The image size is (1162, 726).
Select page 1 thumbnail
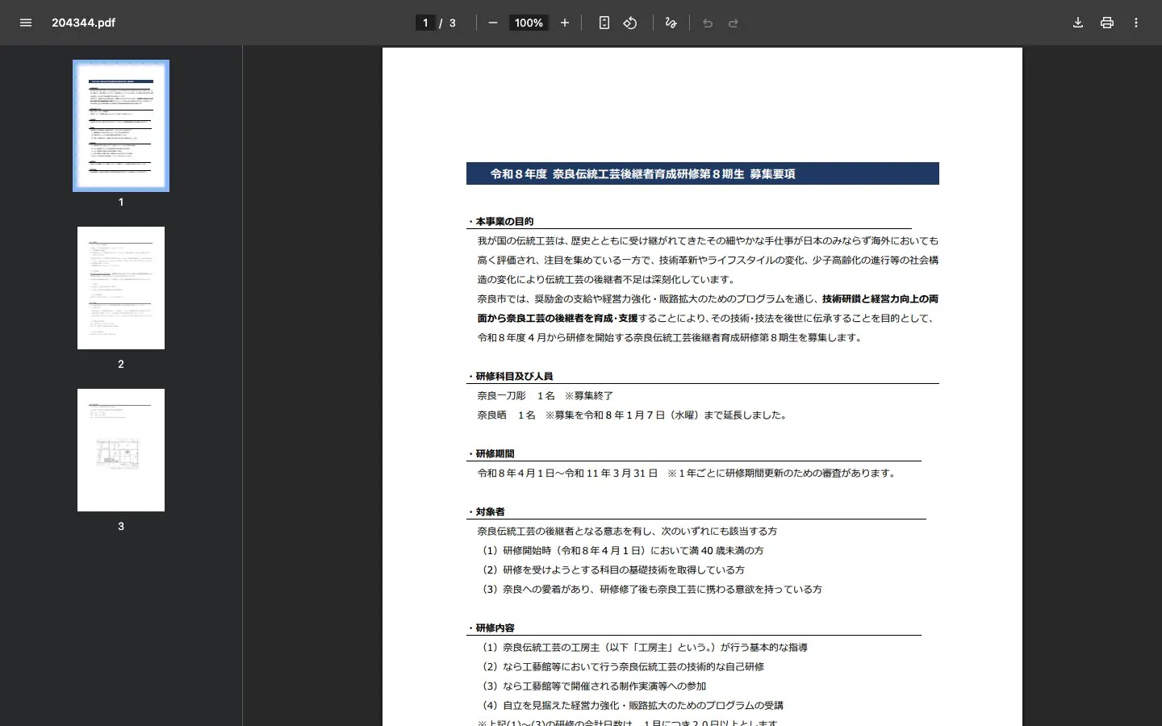point(121,126)
